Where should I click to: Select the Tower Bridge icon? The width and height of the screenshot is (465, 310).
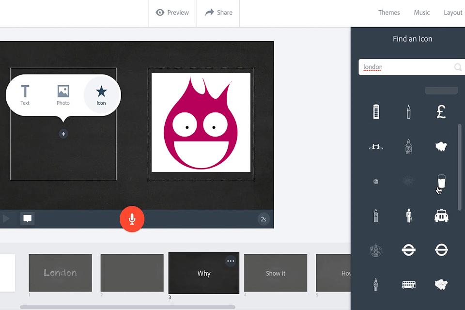376,146
